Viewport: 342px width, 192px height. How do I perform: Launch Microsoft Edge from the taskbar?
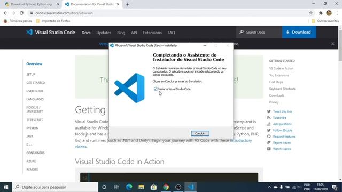129,187
